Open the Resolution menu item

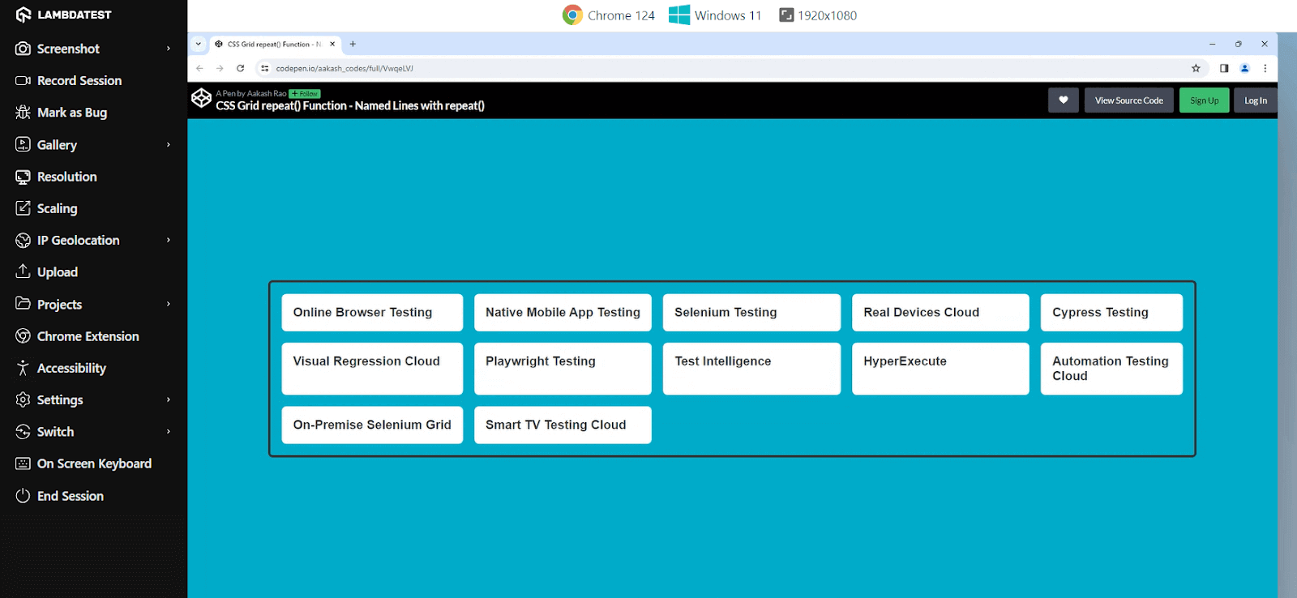[x=66, y=177]
